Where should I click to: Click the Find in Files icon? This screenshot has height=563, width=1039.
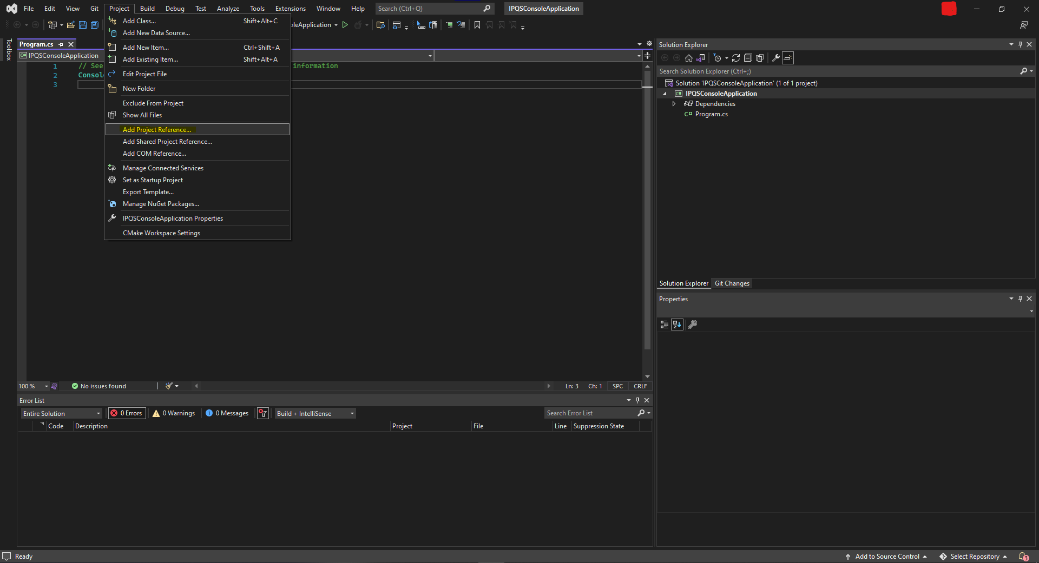click(x=380, y=25)
